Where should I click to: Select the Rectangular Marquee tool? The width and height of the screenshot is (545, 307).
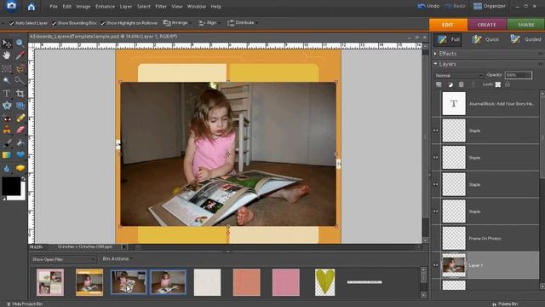pos(7,68)
